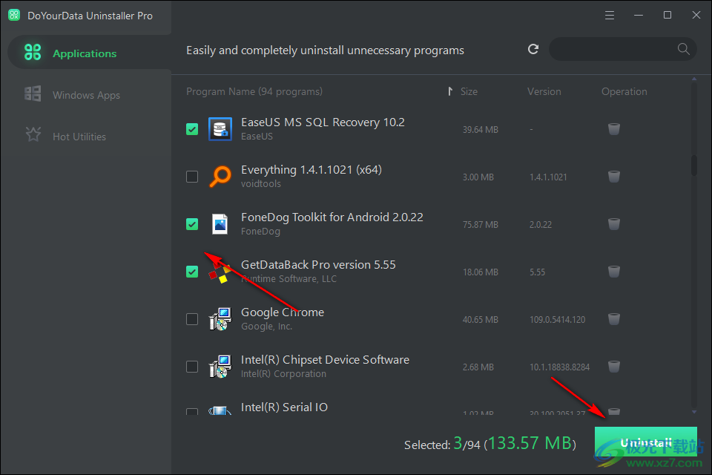Click the green Uninstall button
The width and height of the screenshot is (712, 475).
[646, 442]
